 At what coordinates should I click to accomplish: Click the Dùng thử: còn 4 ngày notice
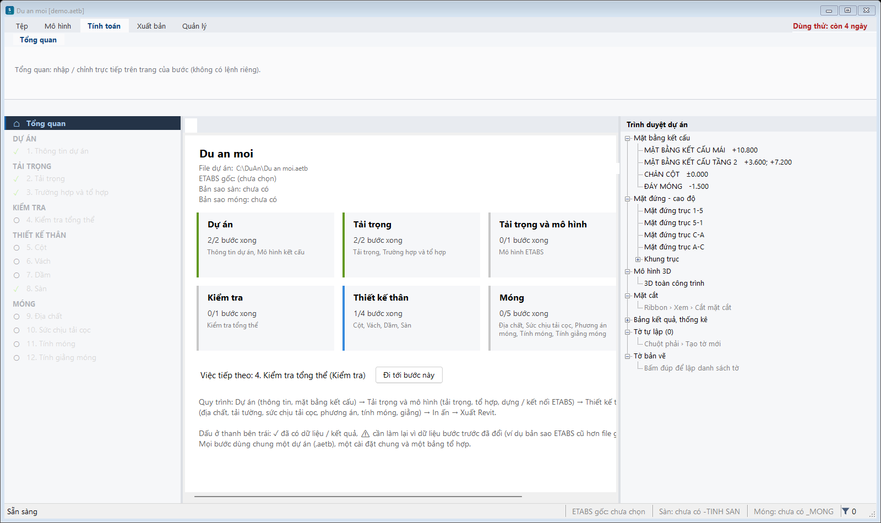click(830, 26)
